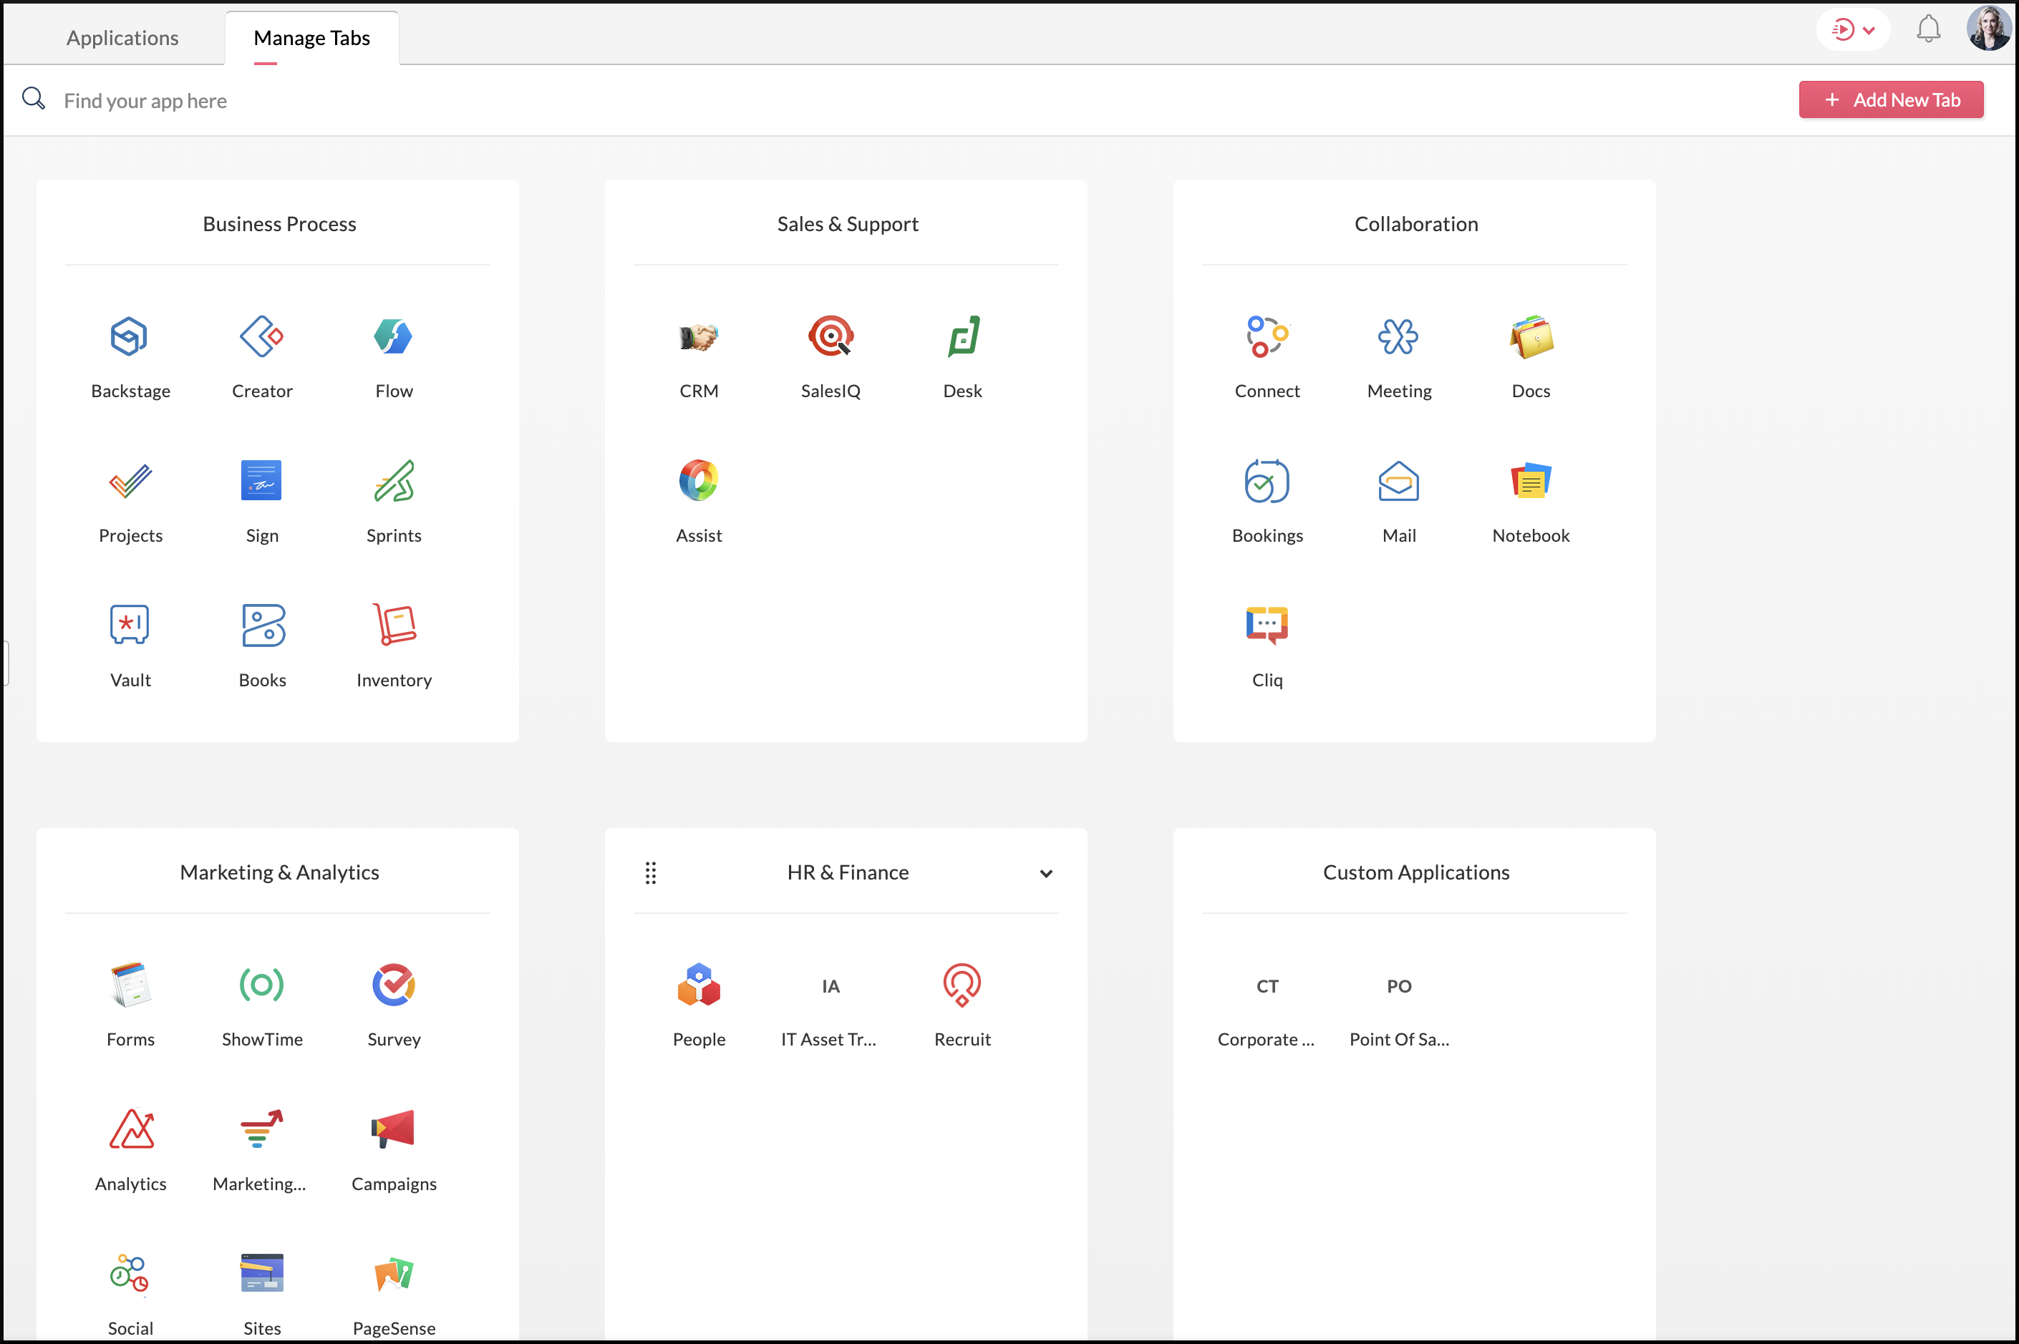Viewport: 2019px width, 1344px height.
Task: Click the Creator app icon
Action: (x=261, y=336)
